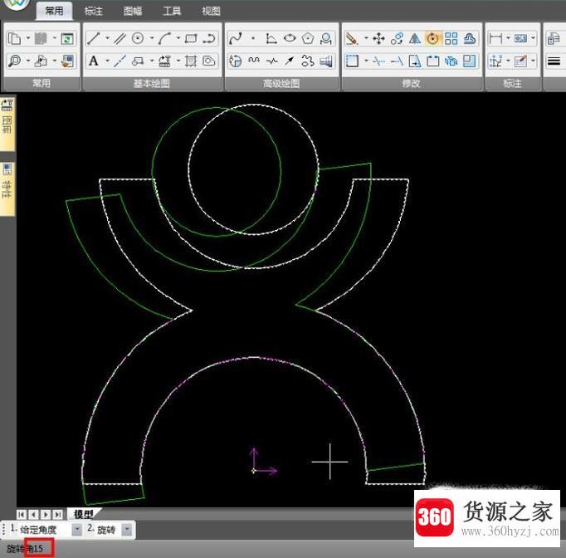This screenshot has width=566, height=558.
Task: Select the Polygon tool
Action: point(308,38)
